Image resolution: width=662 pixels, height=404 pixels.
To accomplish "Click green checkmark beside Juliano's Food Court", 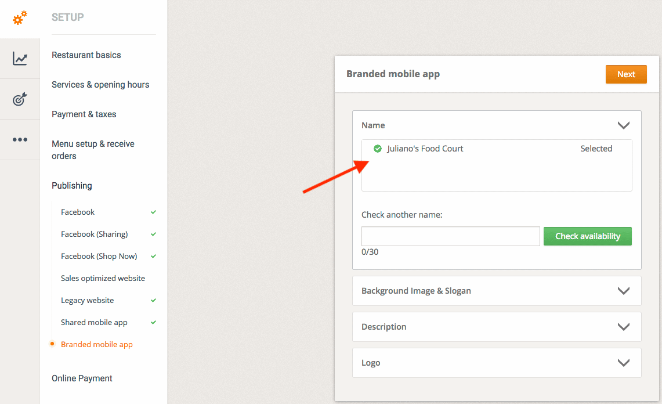I will point(378,149).
